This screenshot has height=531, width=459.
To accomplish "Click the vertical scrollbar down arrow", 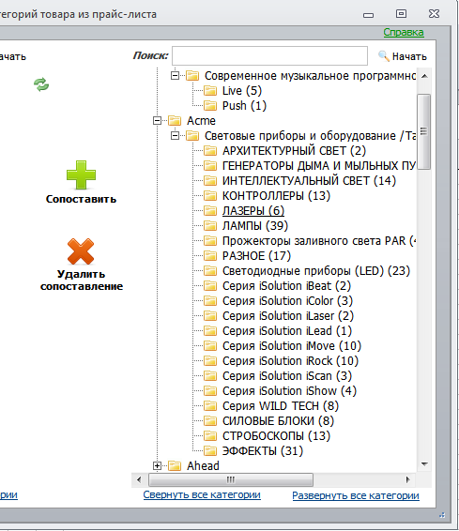I will tap(424, 464).
